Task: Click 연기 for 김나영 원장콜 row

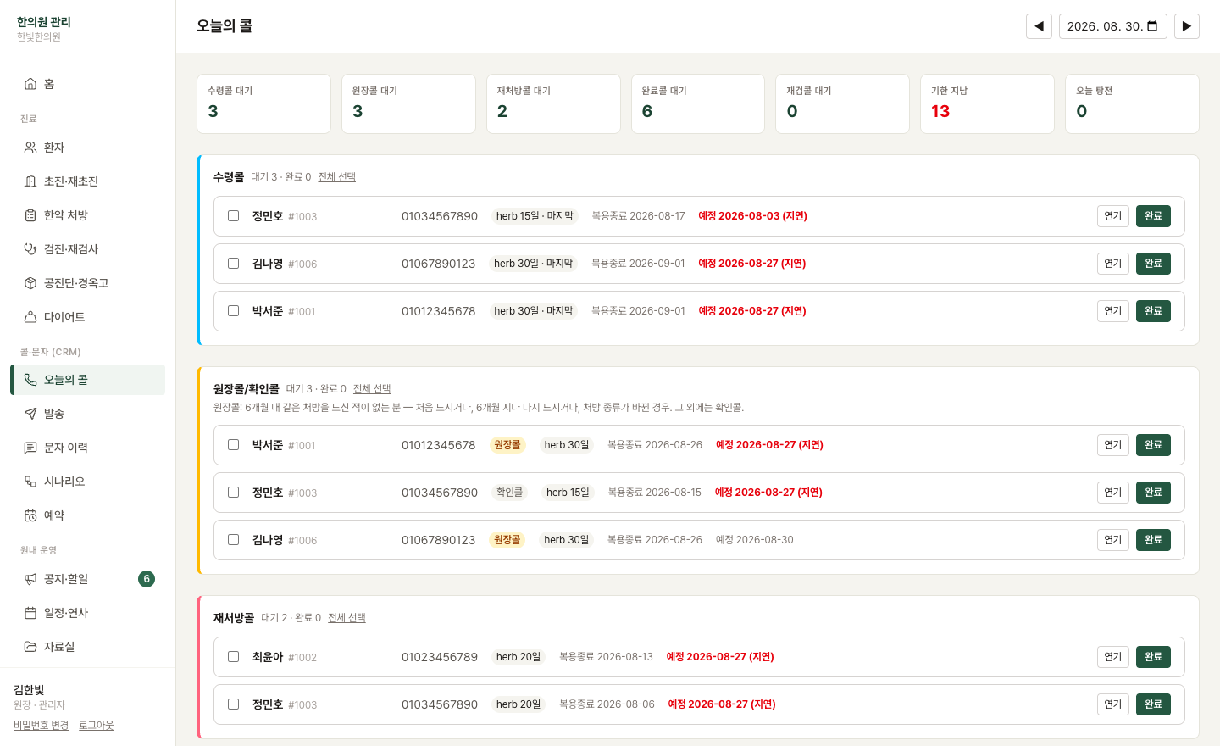Action: pyautogui.click(x=1113, y=540)
